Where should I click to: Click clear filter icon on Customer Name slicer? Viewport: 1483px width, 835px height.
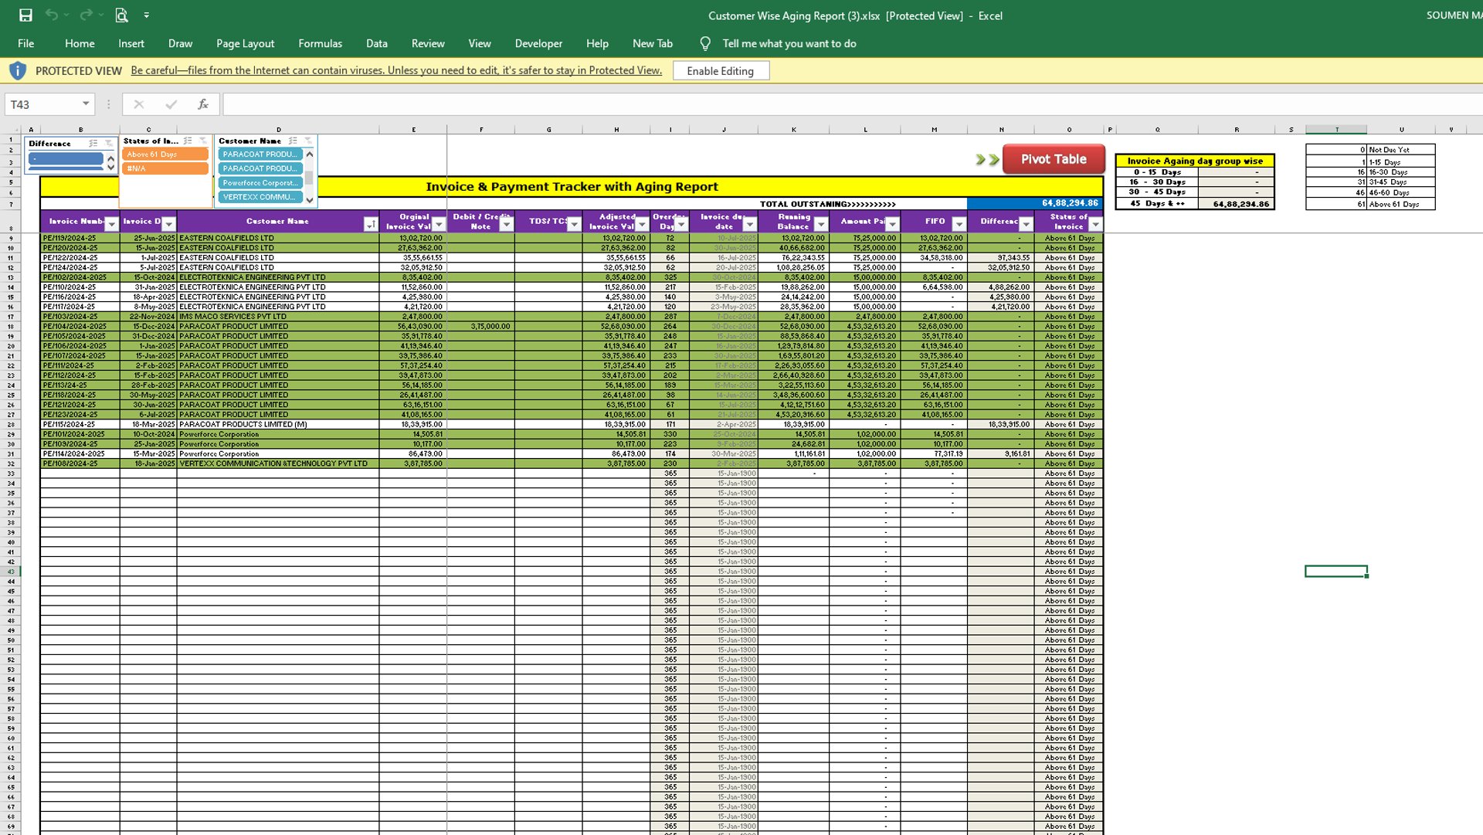307,141
